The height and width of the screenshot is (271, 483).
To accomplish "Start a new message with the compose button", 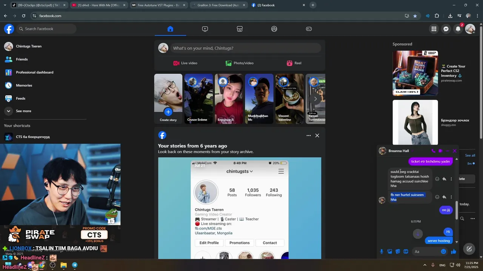I will click(x=469, y=249).
